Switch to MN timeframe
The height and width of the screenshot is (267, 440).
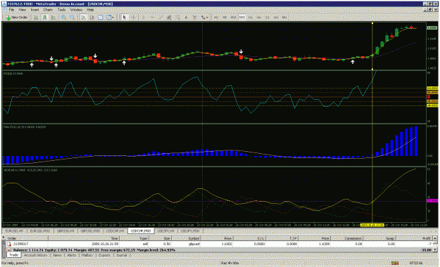click(x=284, y=18)
